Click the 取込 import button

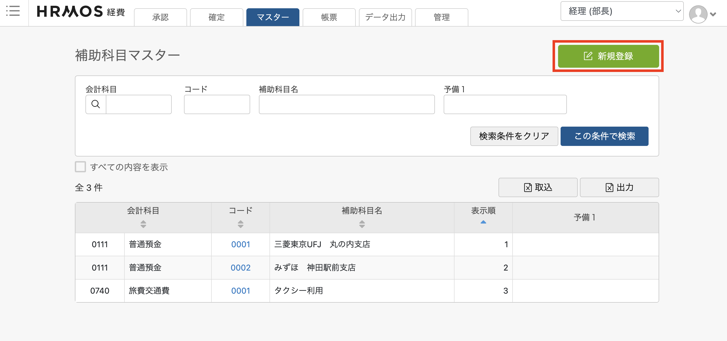pos(538,187)
